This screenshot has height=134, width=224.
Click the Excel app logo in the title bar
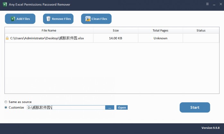pos(5,4)
